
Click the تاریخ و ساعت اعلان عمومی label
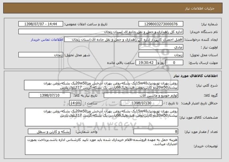tap(86, 24)
